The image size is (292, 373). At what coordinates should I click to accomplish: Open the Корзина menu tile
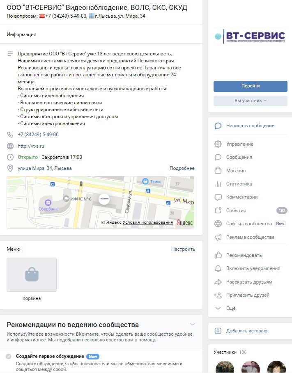(32, 275)
